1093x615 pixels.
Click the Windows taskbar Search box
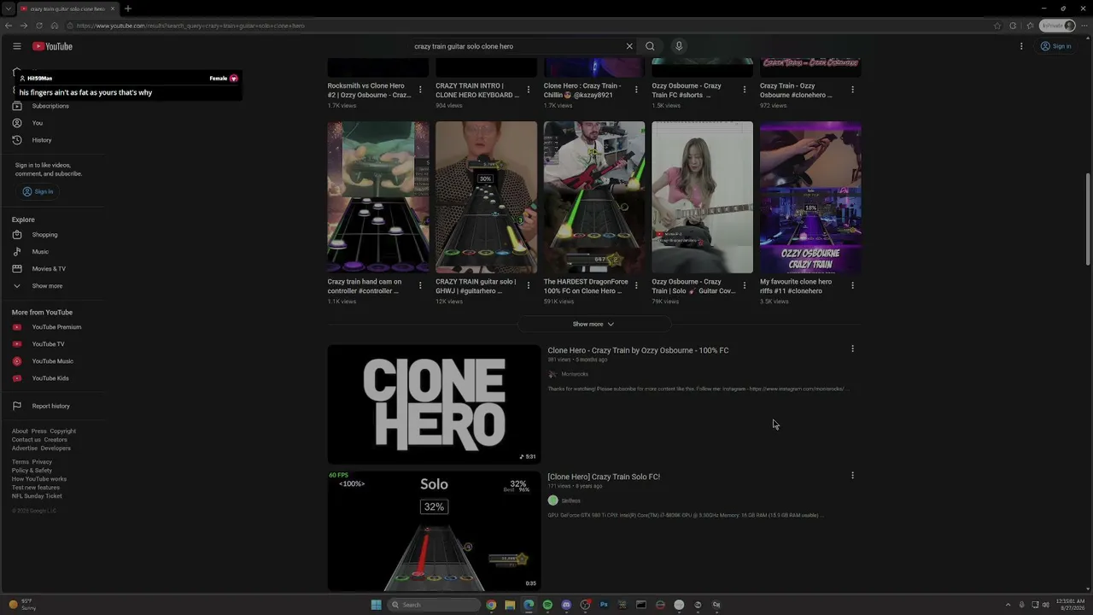(x=434, y=605)
